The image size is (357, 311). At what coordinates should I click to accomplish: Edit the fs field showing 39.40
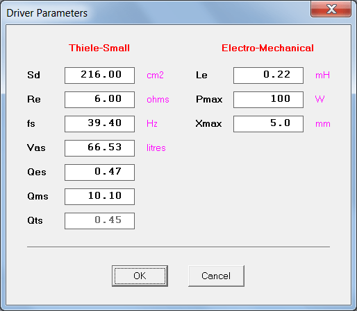(99, 124)
